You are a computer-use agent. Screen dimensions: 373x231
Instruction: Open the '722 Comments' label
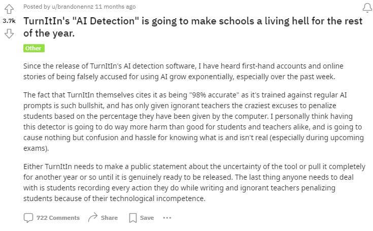pyautogui.click(x=58, y=218)
